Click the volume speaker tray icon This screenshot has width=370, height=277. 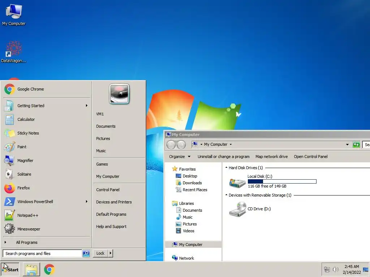pos(335,269)
